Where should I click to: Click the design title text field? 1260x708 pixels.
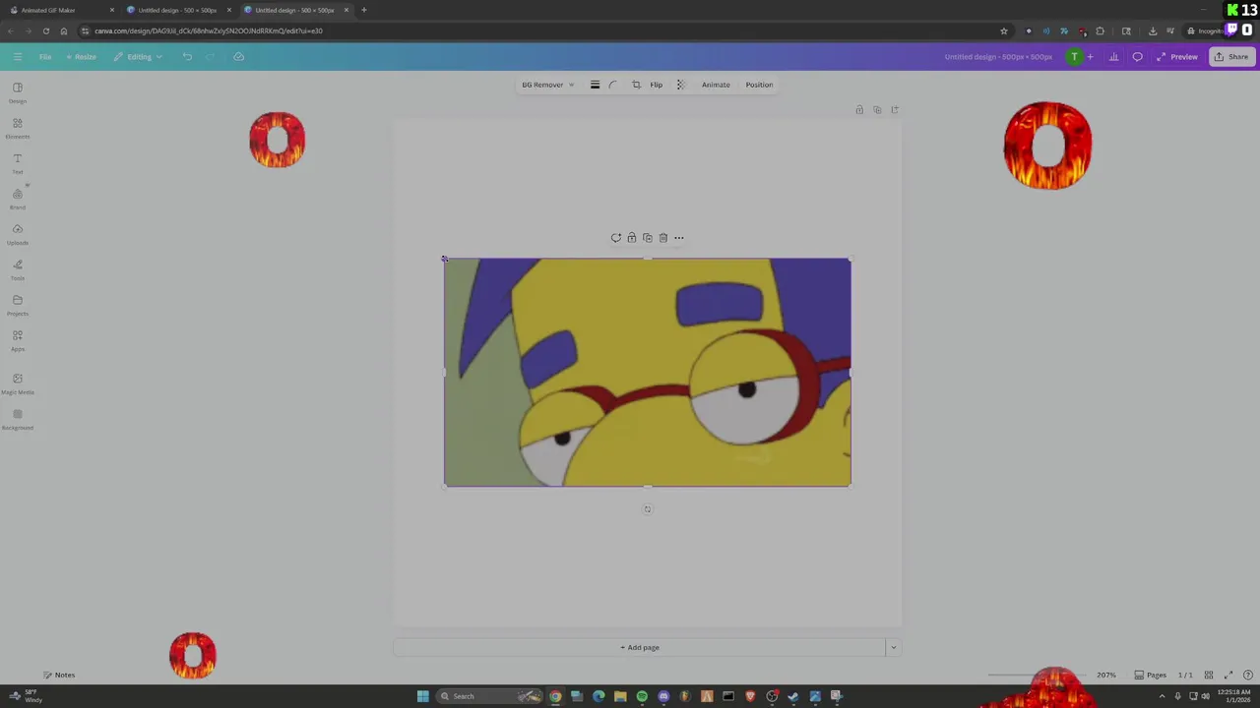(998, 57)
